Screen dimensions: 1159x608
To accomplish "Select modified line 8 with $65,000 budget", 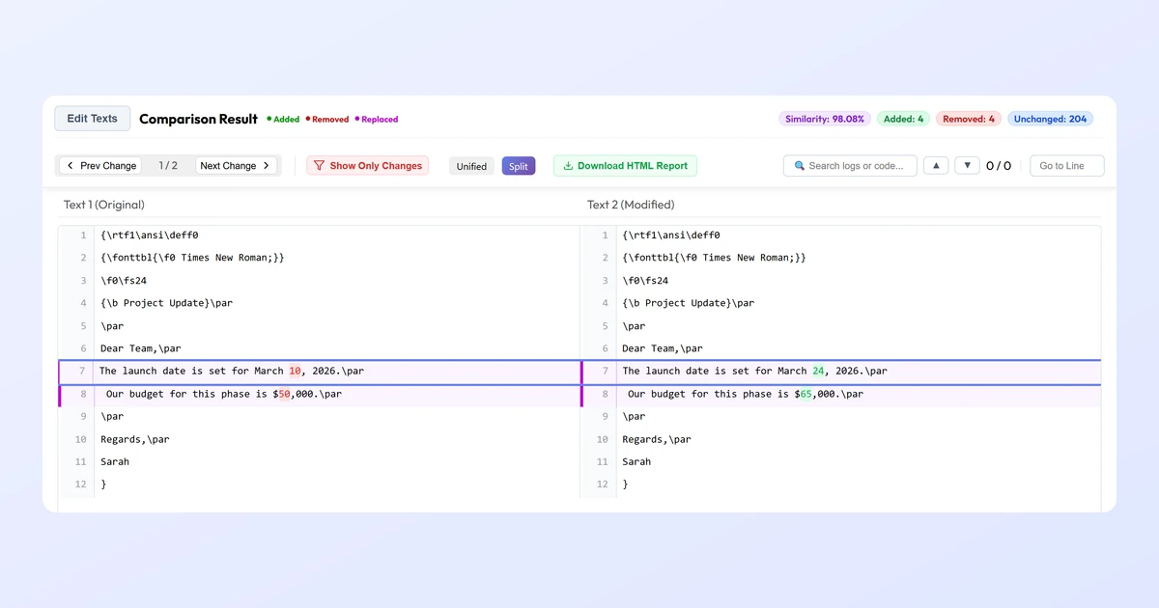I will 841,394.
